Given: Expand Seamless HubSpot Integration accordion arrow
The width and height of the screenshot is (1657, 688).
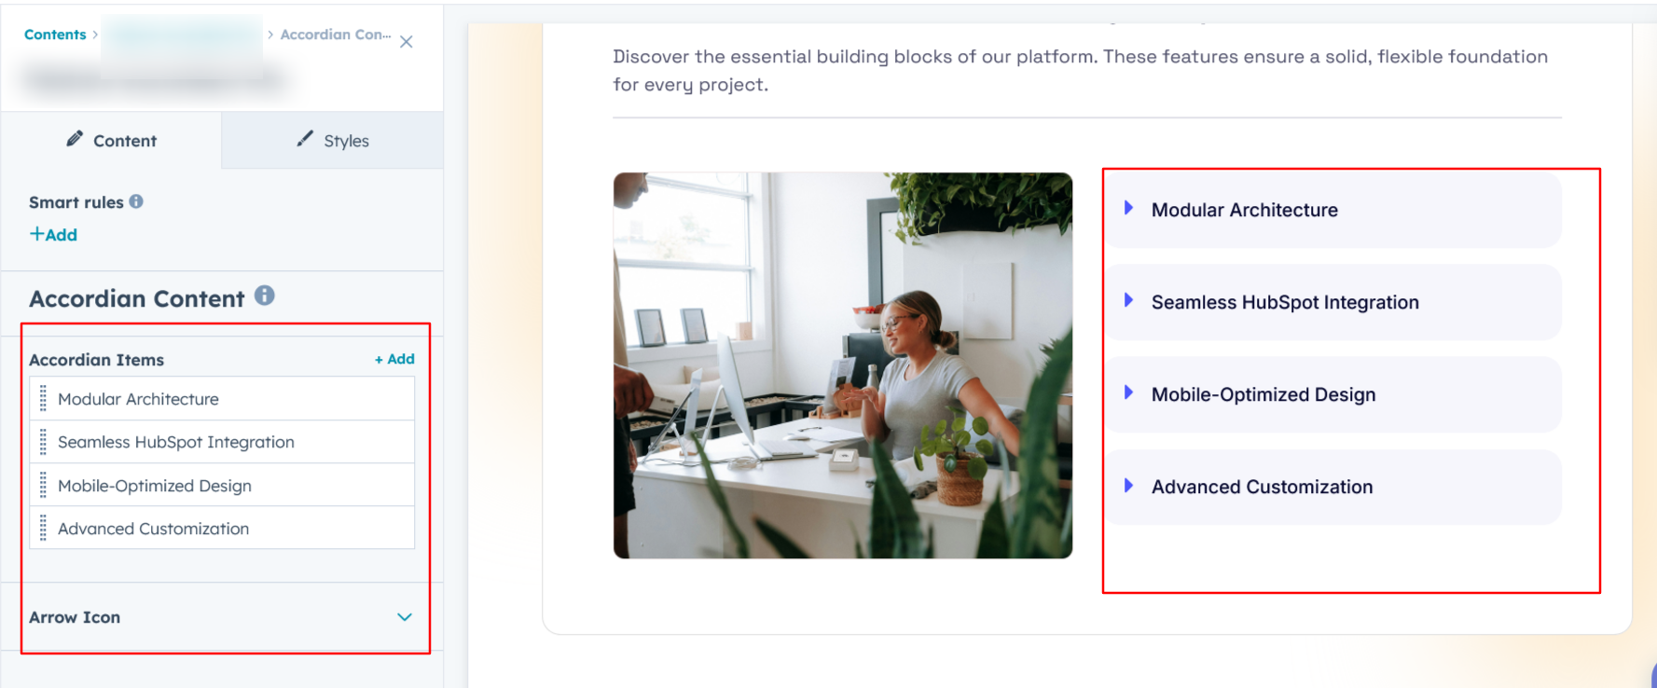Looking at the screenshot, I should [1128, 301].
